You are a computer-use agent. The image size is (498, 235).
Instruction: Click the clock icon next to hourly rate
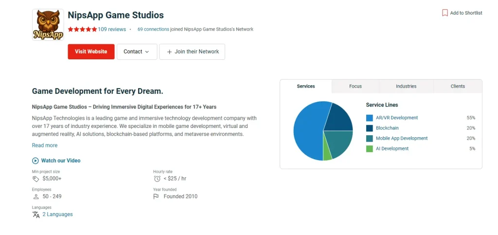pos(157,179)
